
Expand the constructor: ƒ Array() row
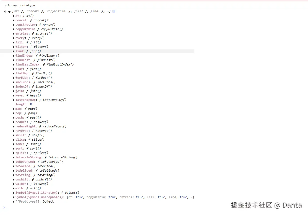pyautogui.click(x=14, y=25)
